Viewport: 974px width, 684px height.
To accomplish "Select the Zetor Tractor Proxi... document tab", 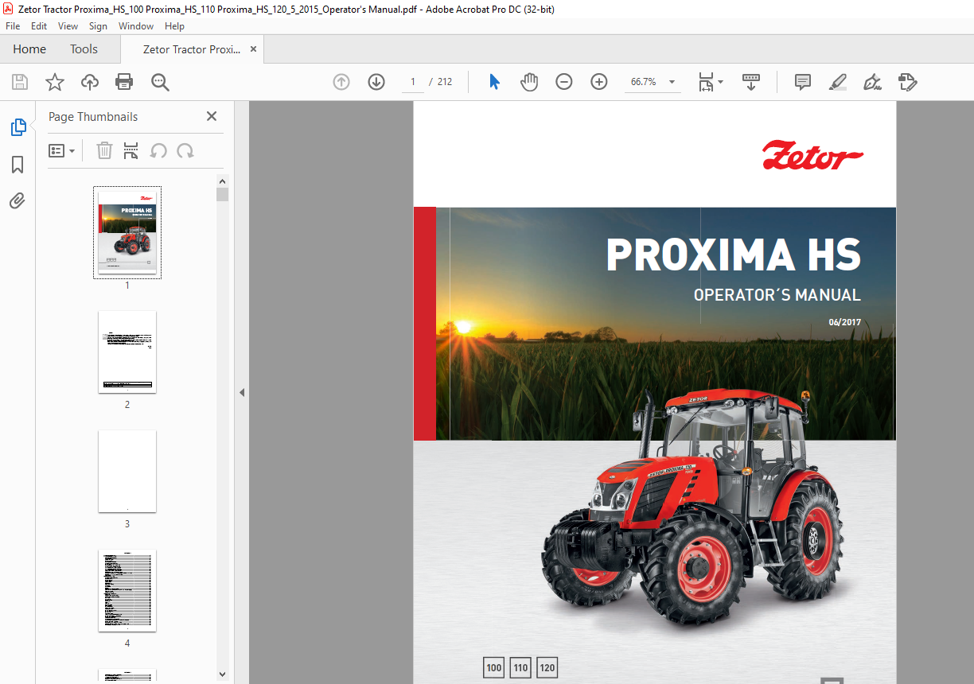I will pyautogui.click(x=192, y=49).
